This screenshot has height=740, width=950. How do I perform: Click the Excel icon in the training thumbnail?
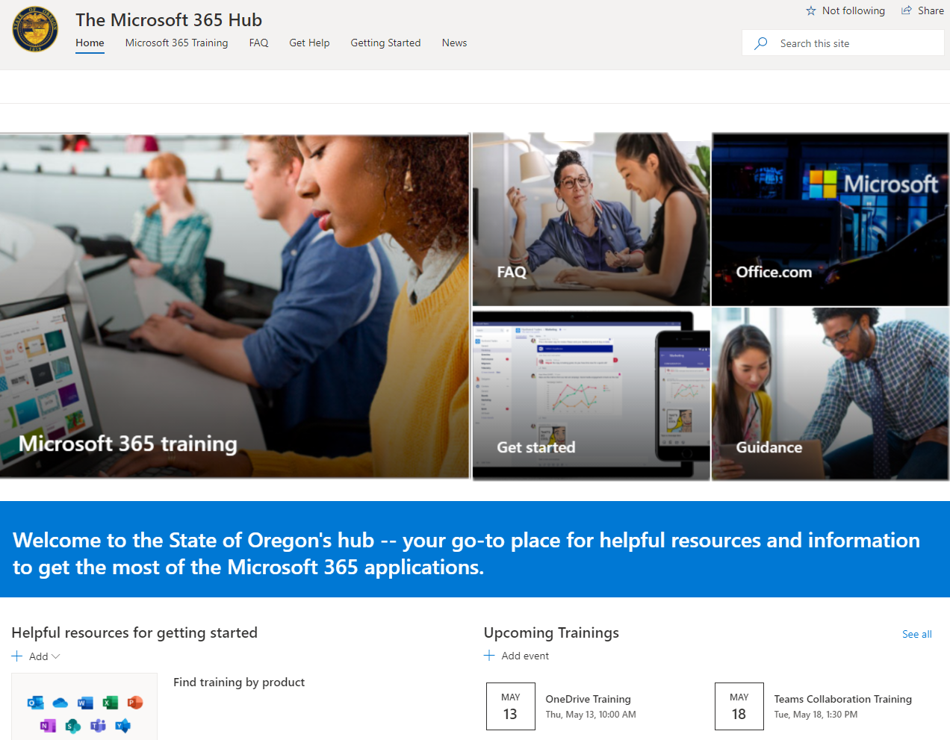[111, 703]
